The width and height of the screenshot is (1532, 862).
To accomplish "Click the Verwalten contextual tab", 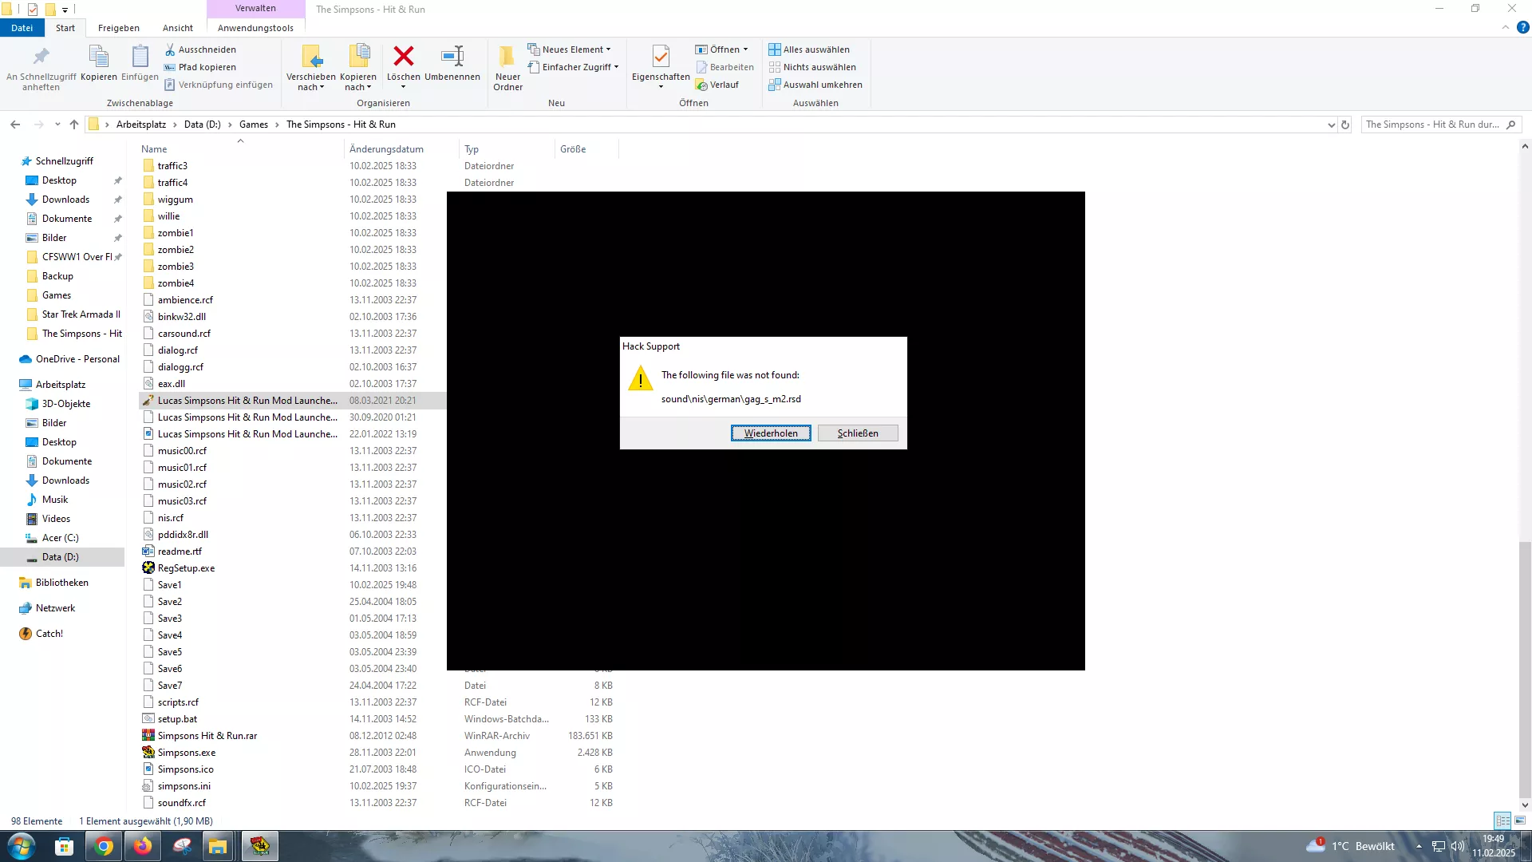I will 255,8.
